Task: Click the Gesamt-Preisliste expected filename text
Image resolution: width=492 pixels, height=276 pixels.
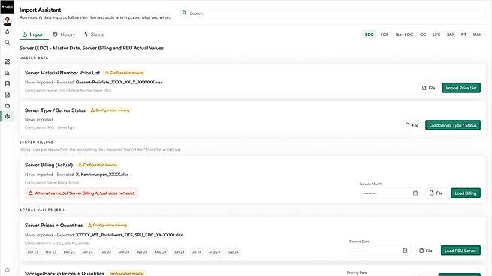Action: tap(119, 82)
